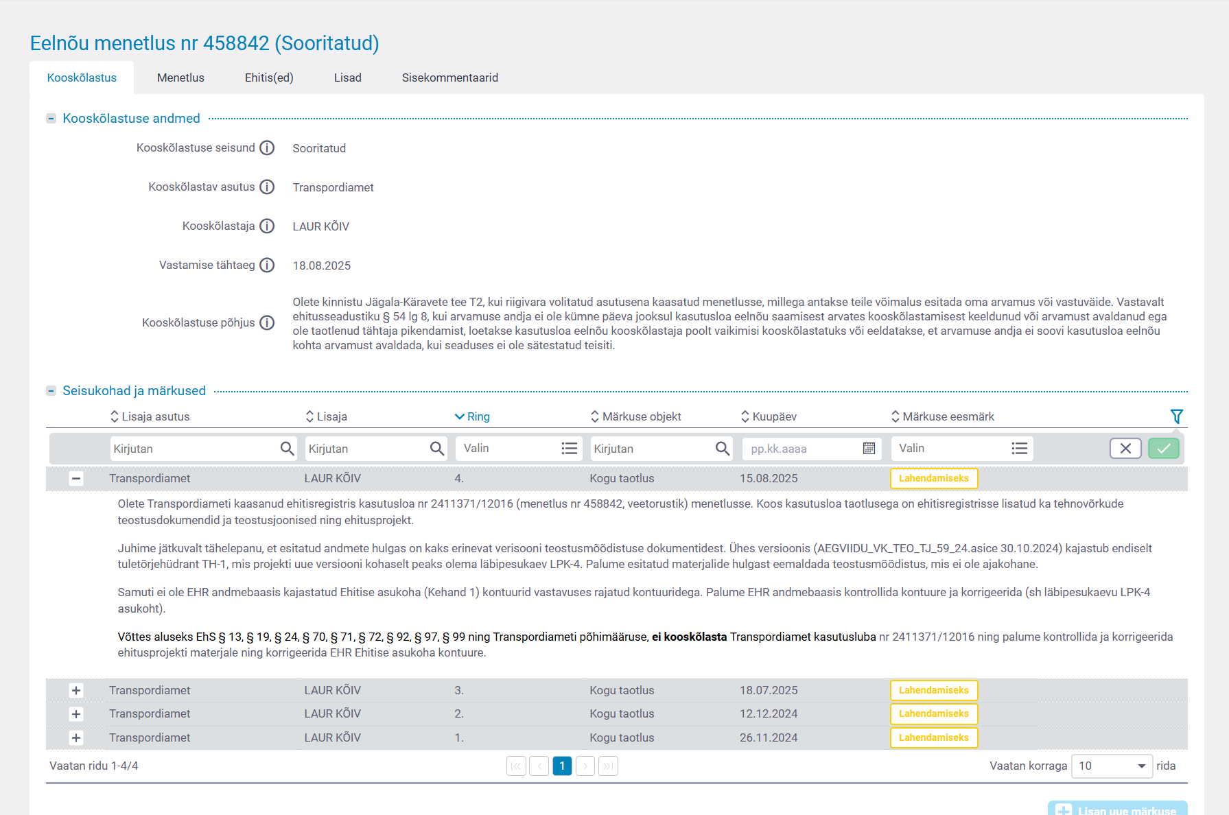Click search icon in Lisaja asutus filter
This screenshot has height=815, width=1229.
point(287,449)
